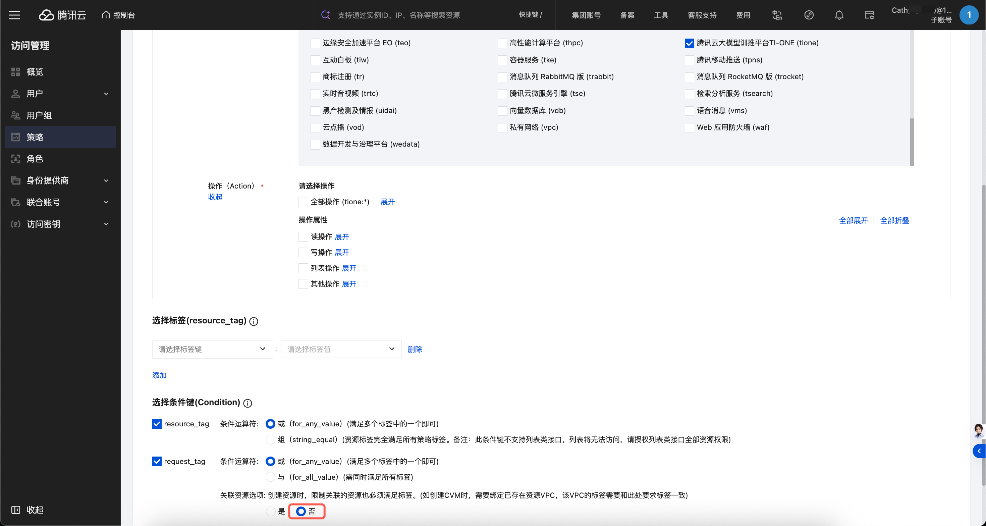Open the notification bell
Viewport: 986px width, 526px height.
(839, 15)
